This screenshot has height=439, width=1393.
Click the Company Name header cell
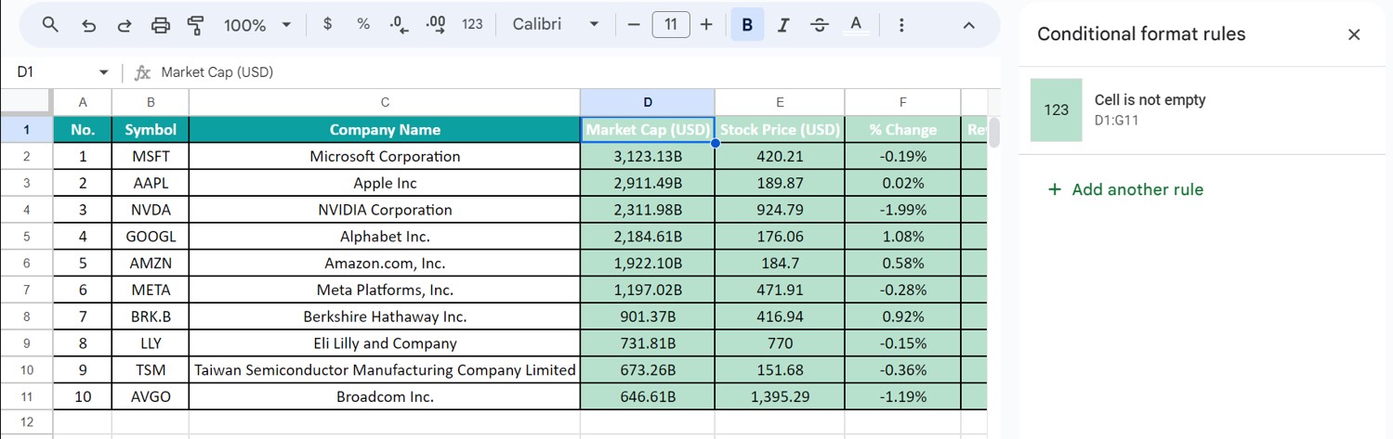coord(385,130)
